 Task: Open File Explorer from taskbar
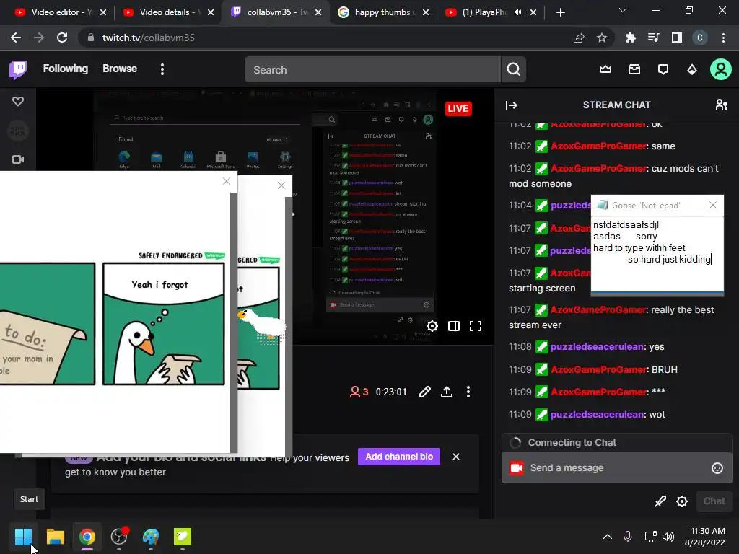(55, 537)
